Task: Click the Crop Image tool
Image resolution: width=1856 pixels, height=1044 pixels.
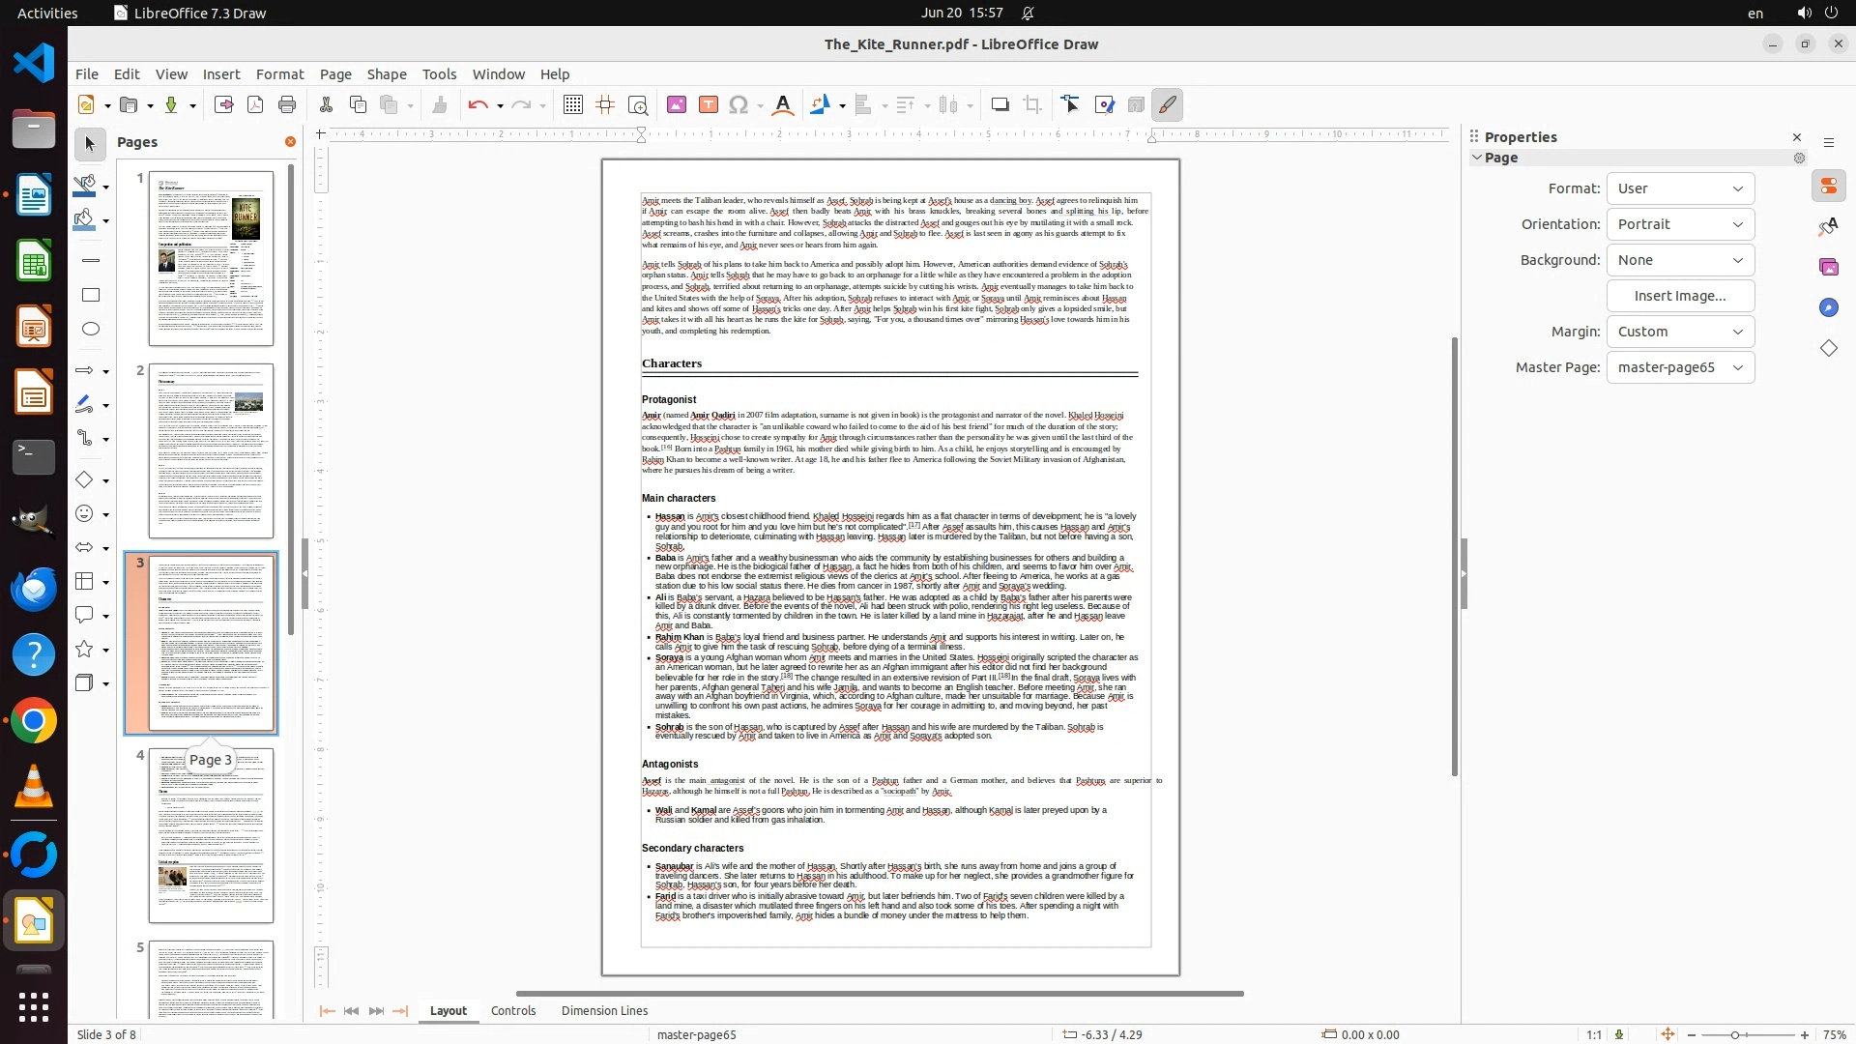Action: click(x=1032, y=104)
